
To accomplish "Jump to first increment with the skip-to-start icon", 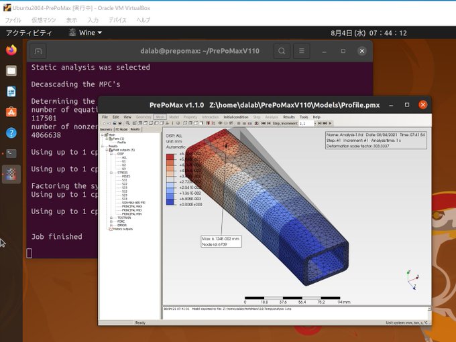I will 264,123.
